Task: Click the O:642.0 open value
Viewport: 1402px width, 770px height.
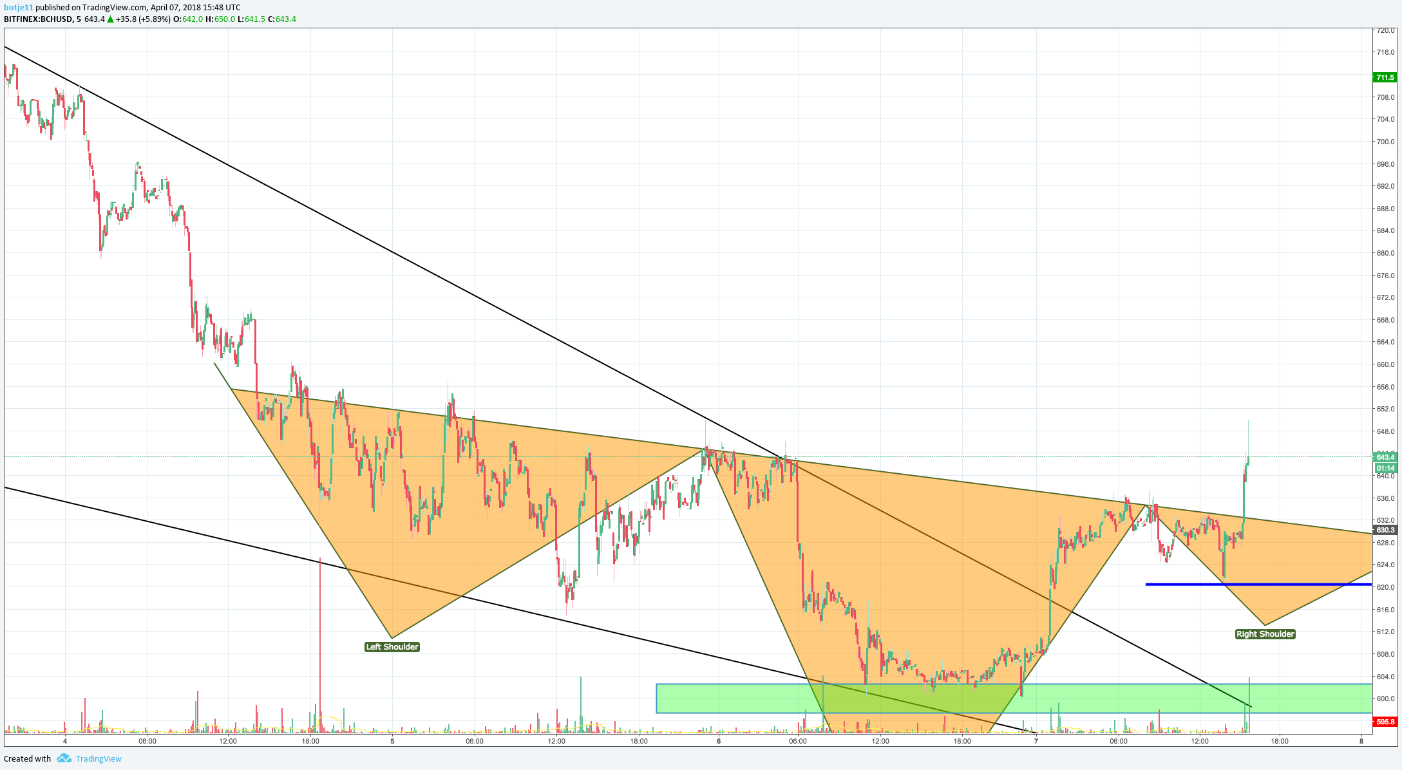Action: point(188,19)
